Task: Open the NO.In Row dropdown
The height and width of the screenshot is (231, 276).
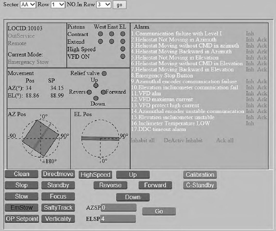Action: click(x=104, y=5)
